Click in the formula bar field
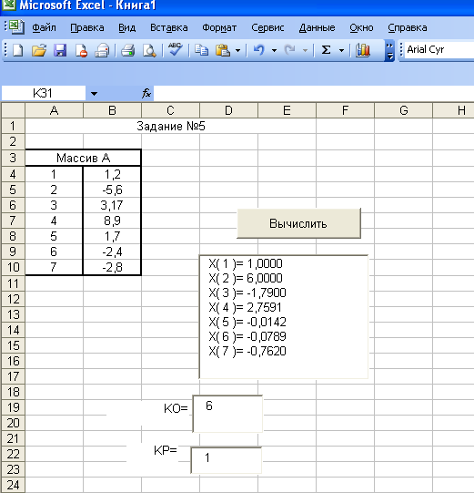Viewport: 474px width, 493px height. (314, 93)
